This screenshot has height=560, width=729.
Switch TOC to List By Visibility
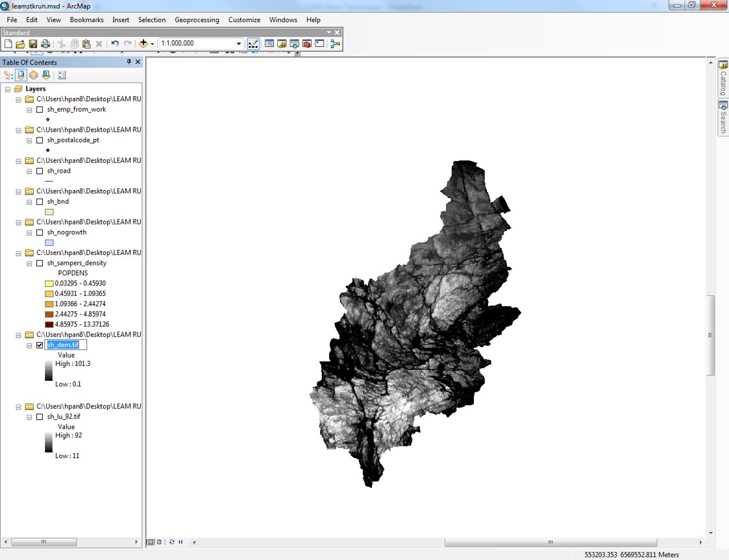[x=34, y=75]
